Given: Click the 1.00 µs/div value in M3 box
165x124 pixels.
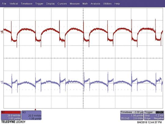Looking at the screenshot, I should pyautogui.click(x=35, y=118).
